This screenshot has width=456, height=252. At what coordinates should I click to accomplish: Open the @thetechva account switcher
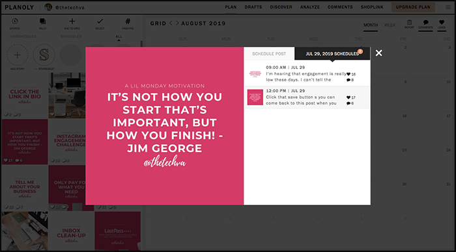[x=64, y=7]
